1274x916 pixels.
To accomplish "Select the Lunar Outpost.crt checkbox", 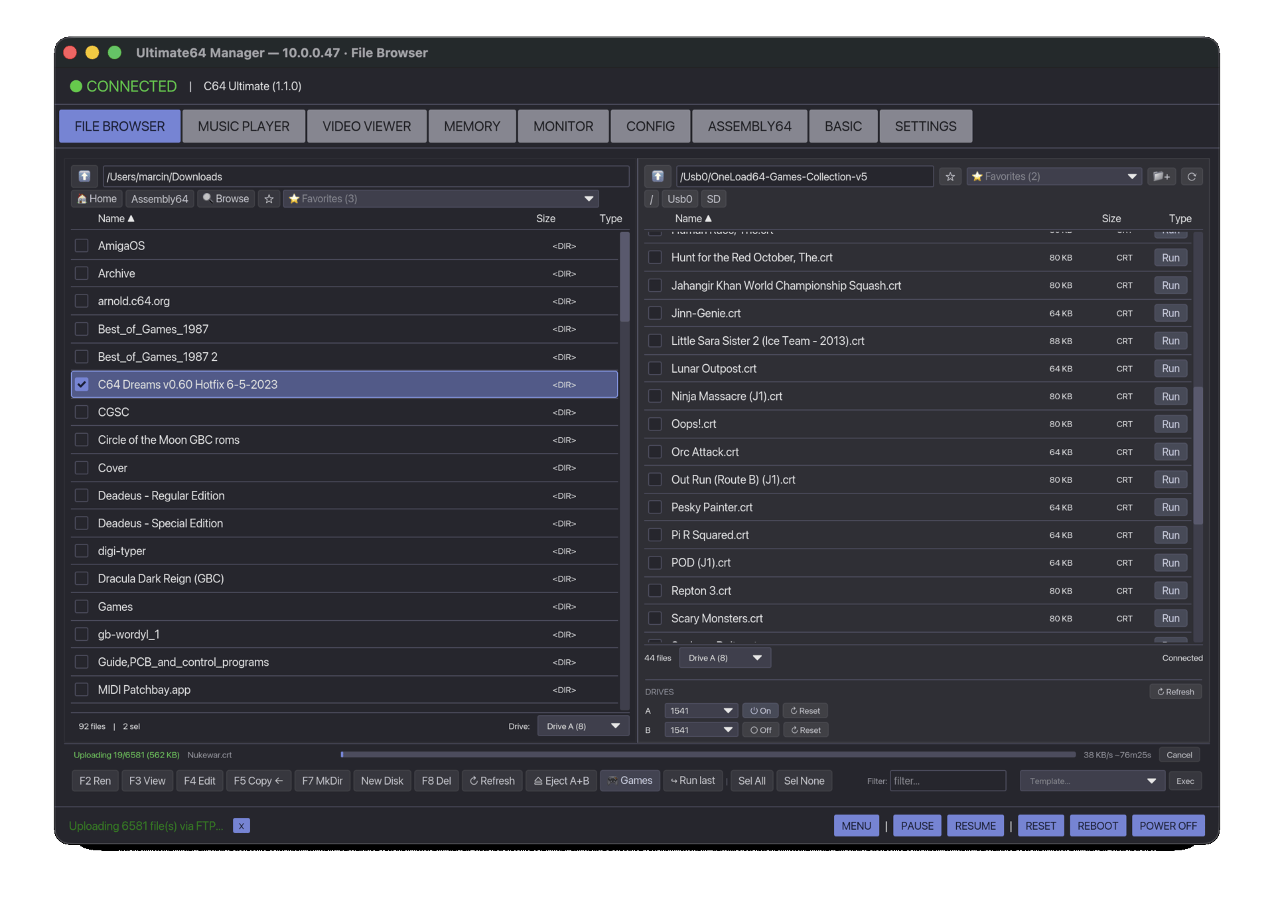I will (655, 369).
